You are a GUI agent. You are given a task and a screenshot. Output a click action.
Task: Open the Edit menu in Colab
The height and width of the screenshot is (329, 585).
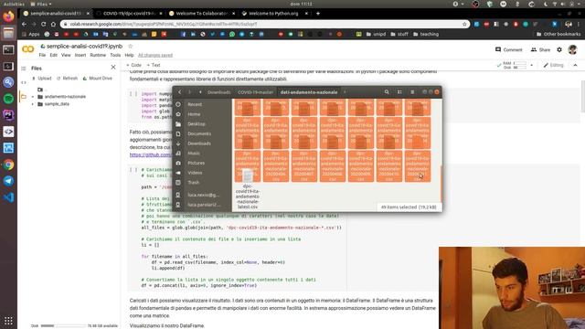[x=54, y=55]
